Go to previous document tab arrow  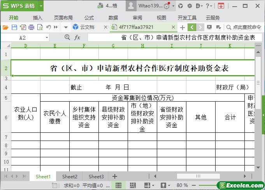[x=192, y=27]
